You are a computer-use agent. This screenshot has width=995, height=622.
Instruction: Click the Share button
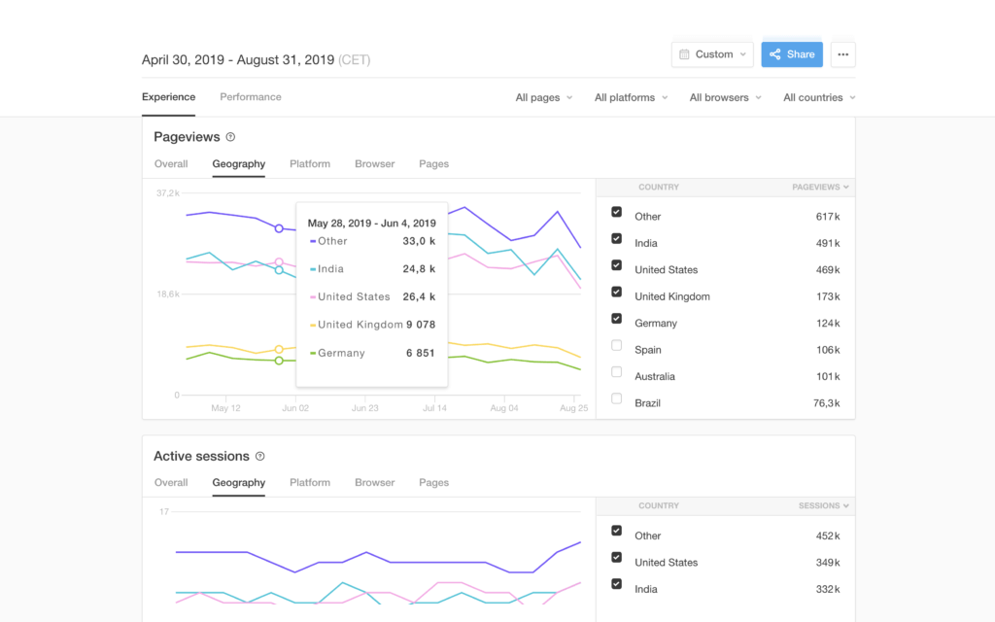point(792,54)
